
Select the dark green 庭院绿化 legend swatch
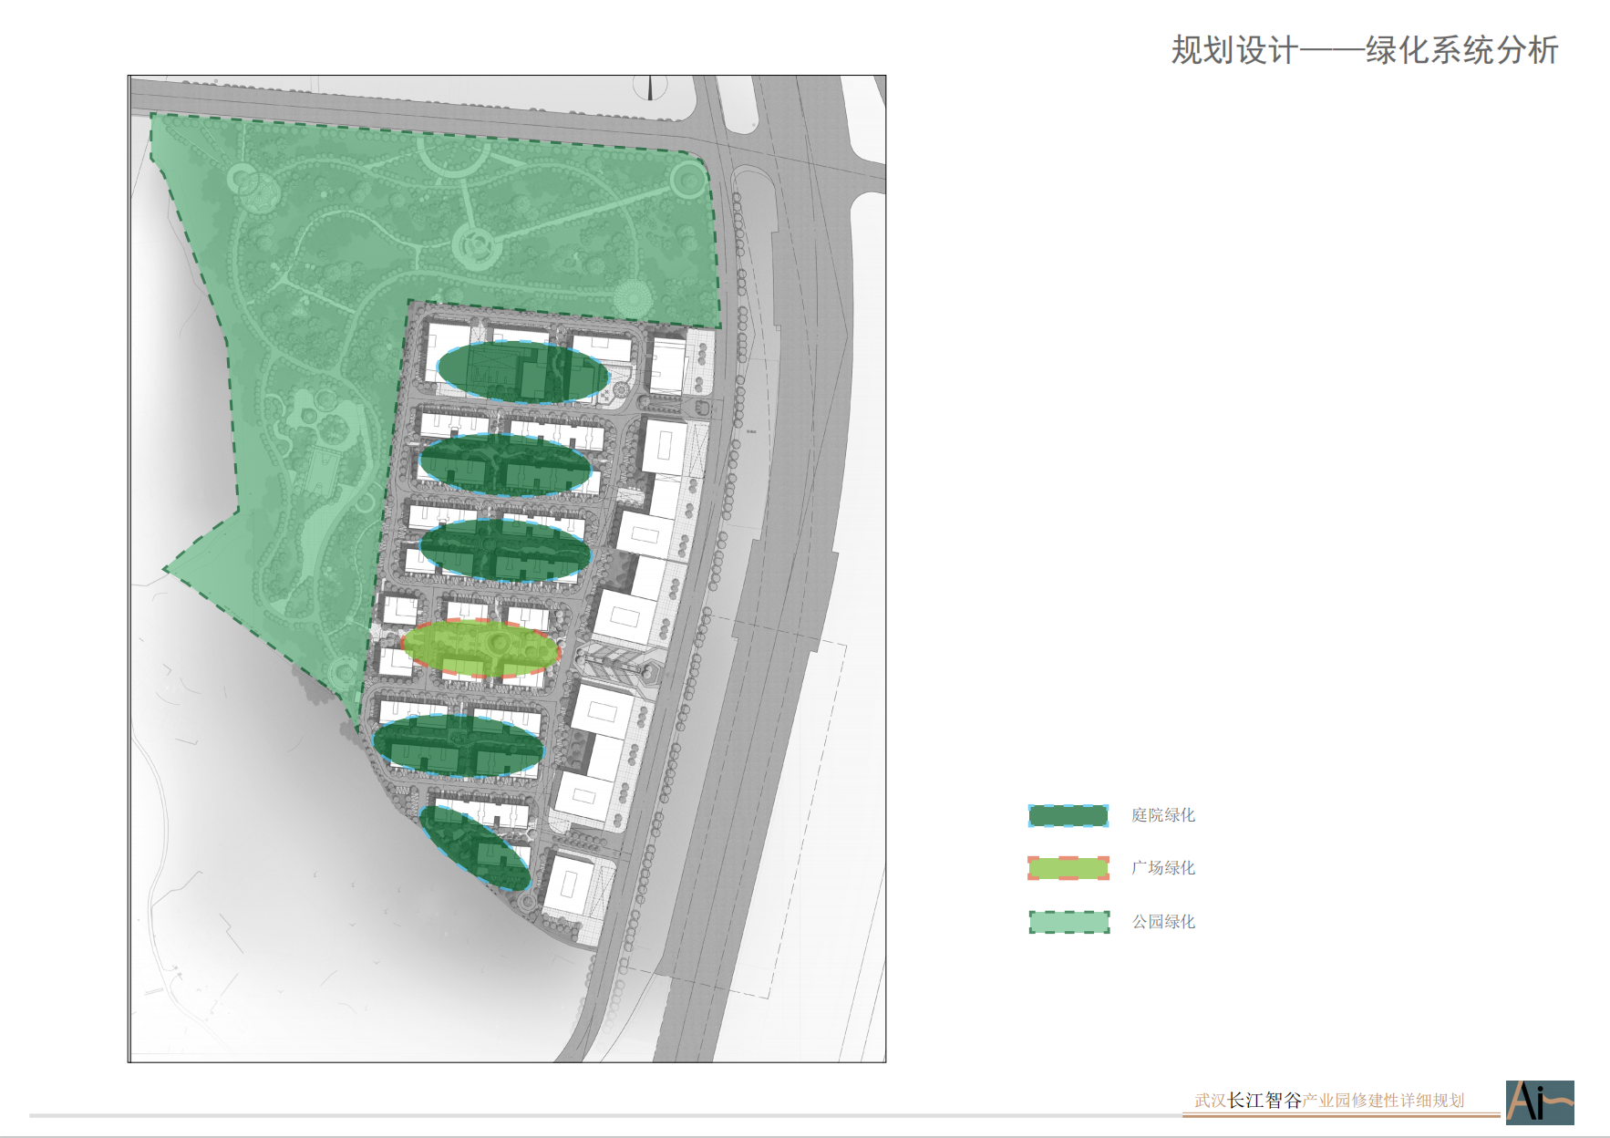tap(1068, 815)
